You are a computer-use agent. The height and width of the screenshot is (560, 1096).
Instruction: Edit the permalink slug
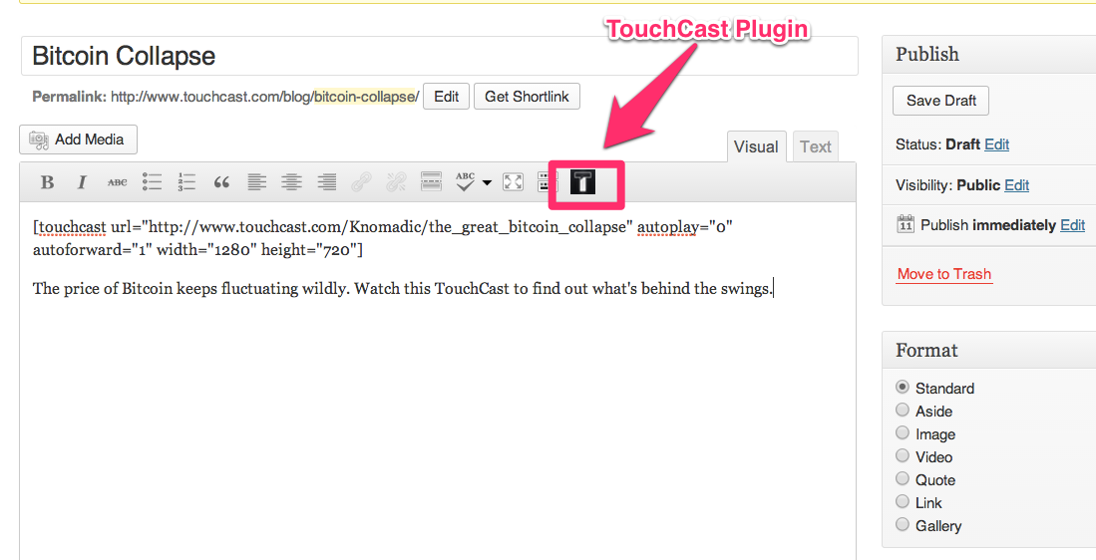tap(446, 97)
